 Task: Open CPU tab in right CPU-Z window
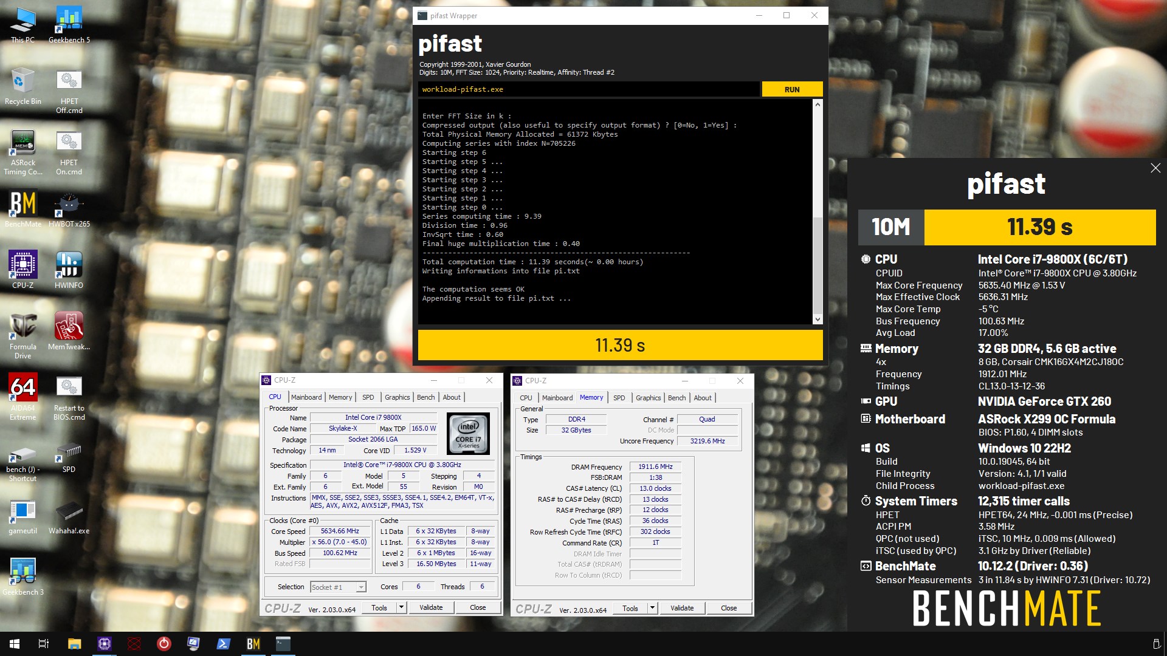point(526,398)
